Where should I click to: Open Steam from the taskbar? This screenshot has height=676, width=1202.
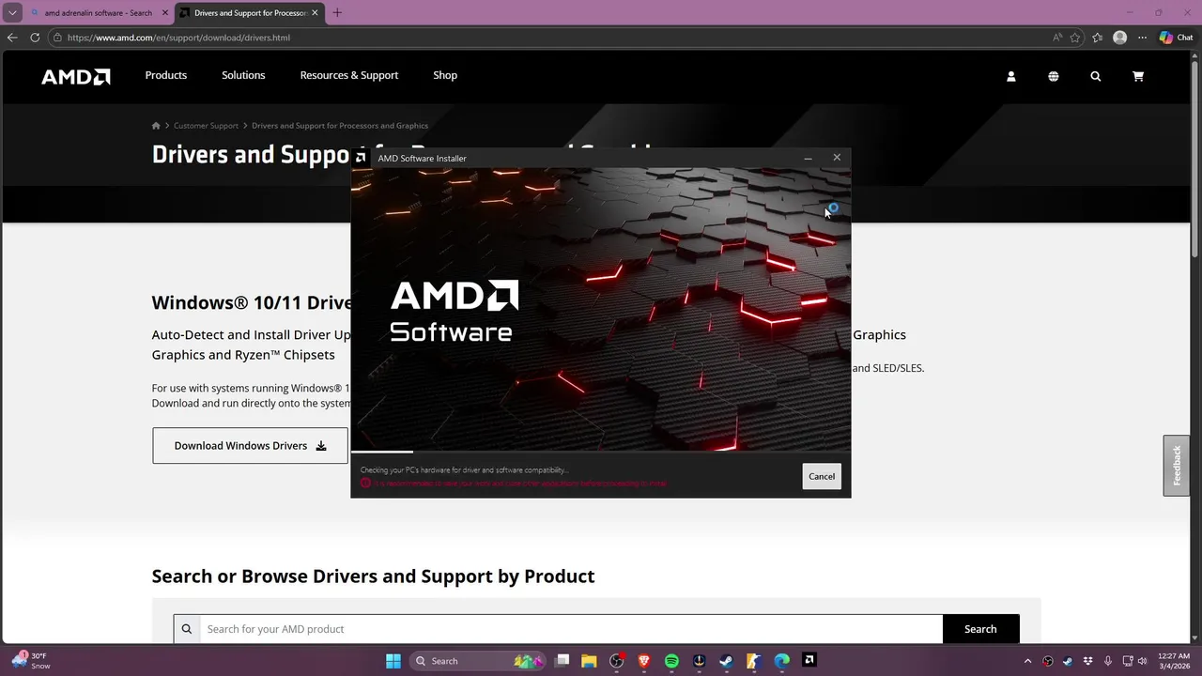pyautogui.click(x=727, y=661)
